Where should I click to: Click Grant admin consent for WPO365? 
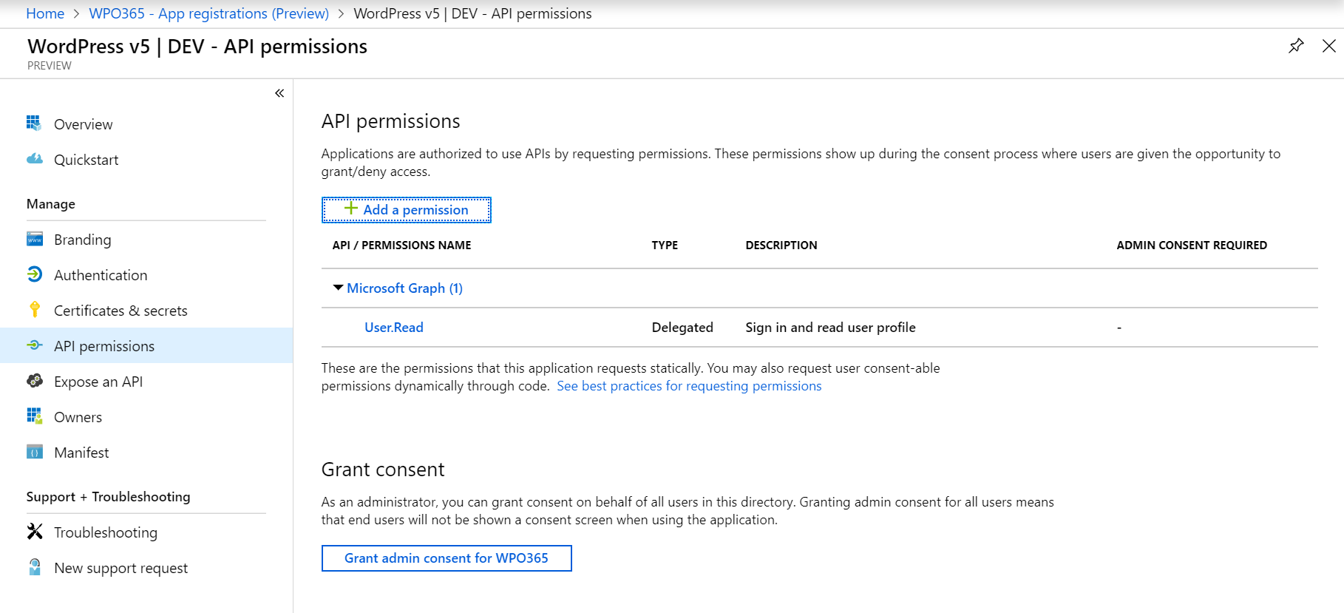pos(447,558)
